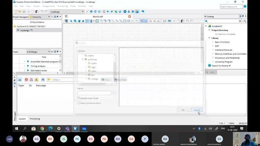Viewport: 260px width, 146px height.
Task: Collapse the Installed IP tree node
Action: coord(206,26)
